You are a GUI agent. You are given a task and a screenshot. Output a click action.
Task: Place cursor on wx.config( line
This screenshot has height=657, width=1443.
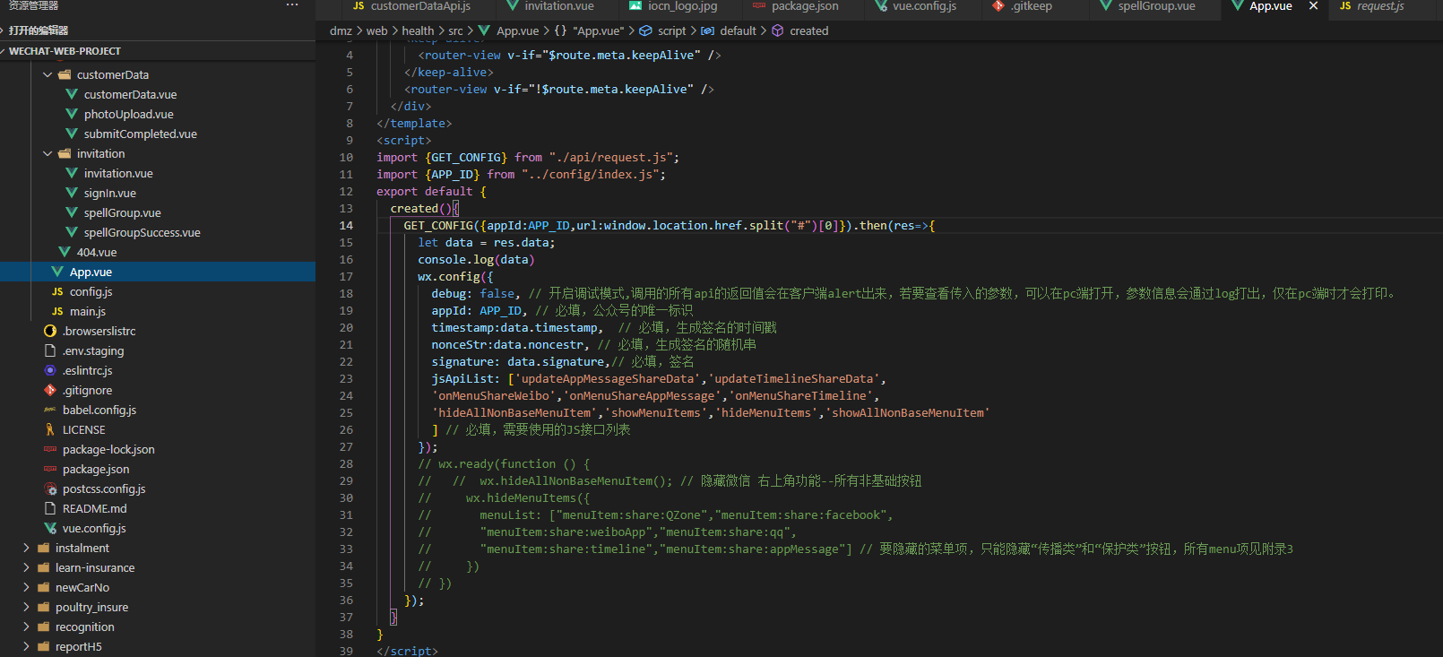(455, 276)
